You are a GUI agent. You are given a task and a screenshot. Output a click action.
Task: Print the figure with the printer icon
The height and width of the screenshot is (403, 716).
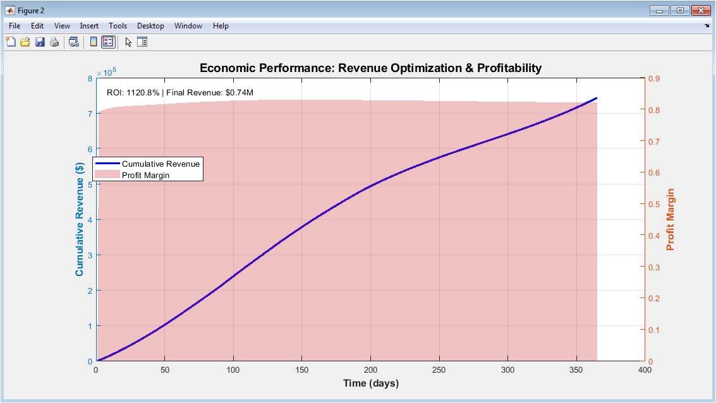(x=54, y=42)
